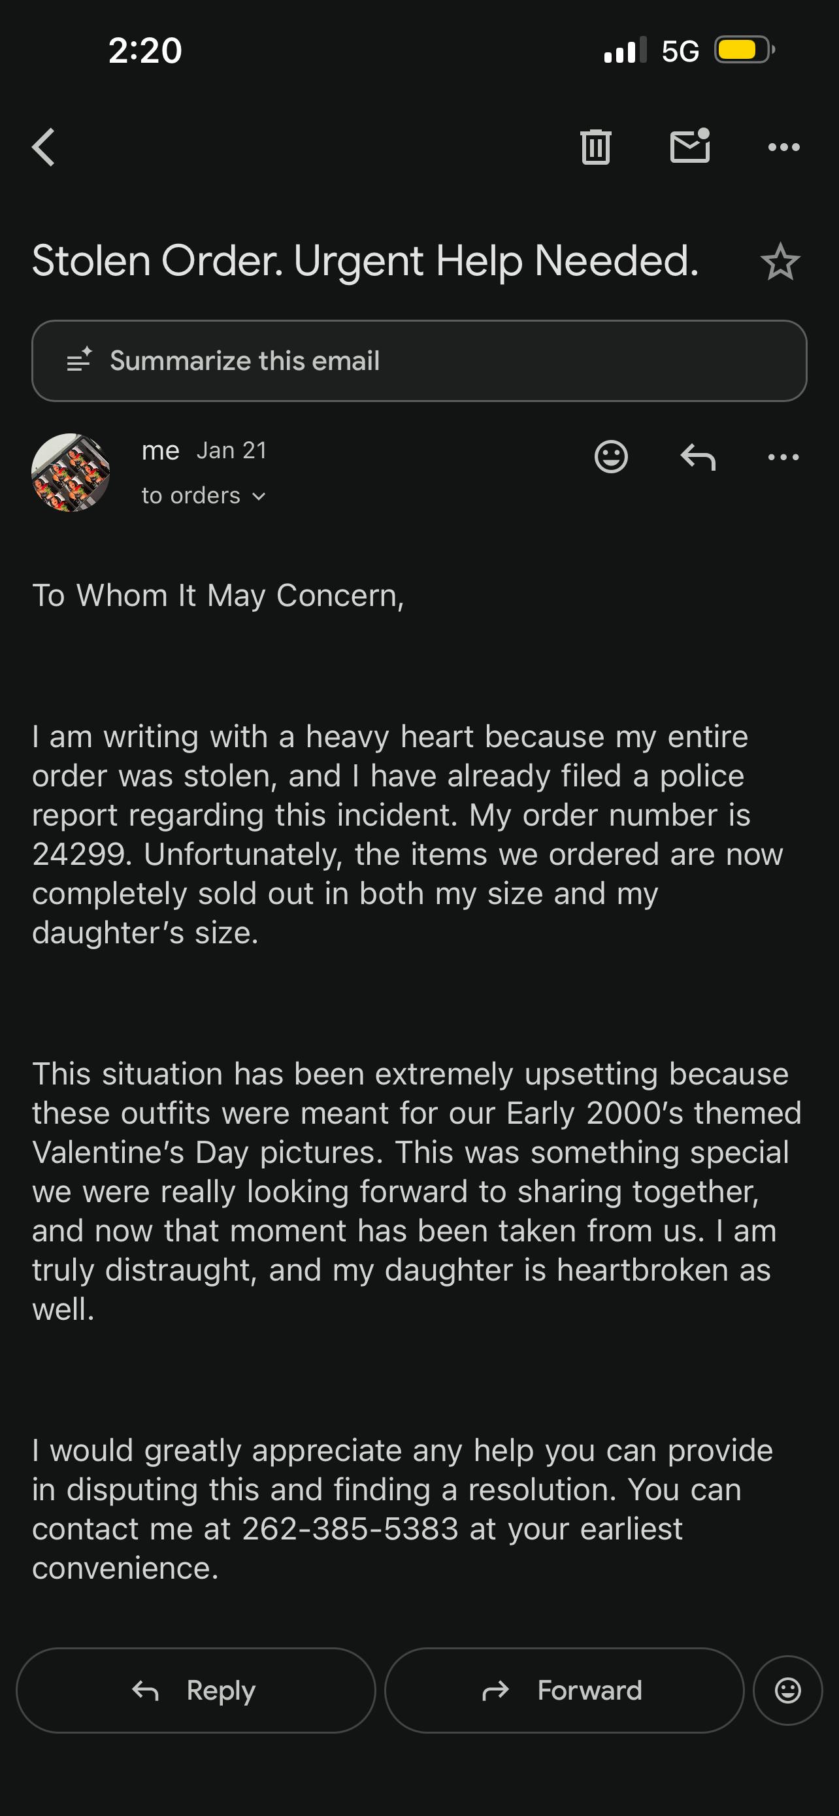
Task: Tap the status bar clock
Action: tap(145, 51)
